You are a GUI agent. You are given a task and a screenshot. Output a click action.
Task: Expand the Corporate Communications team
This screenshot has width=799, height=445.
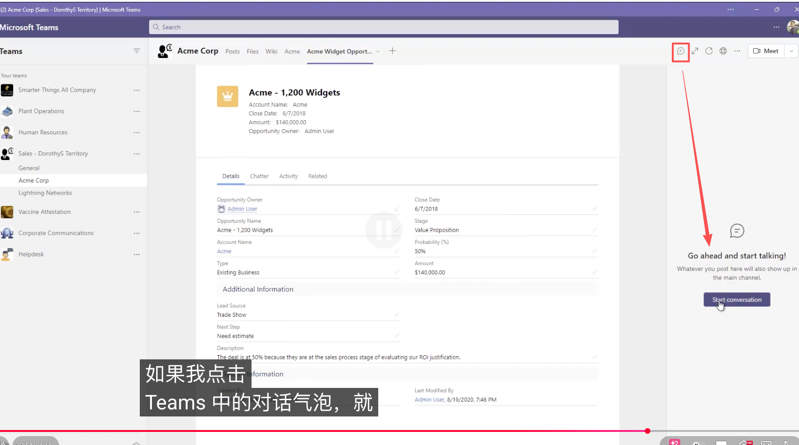[x=56, y=233]
